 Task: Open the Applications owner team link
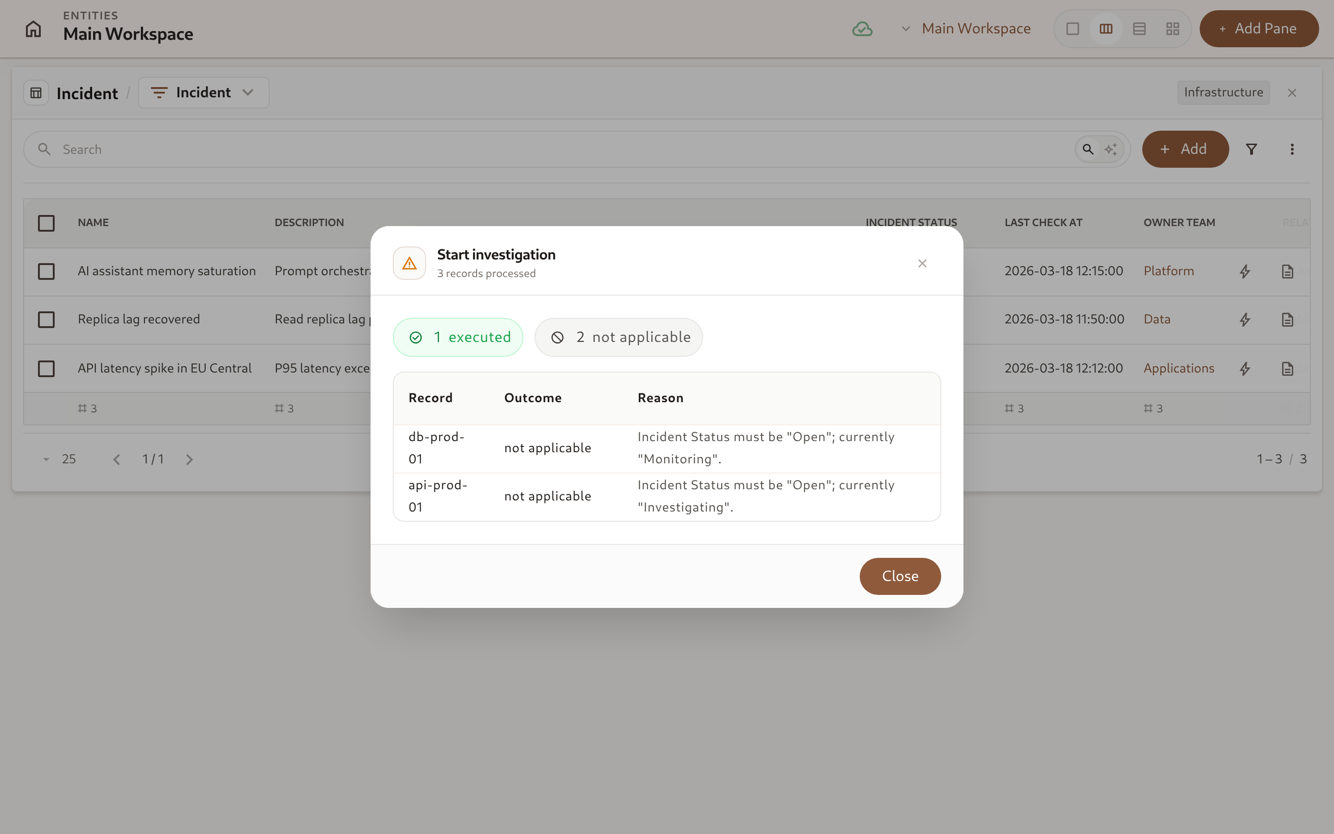point(1178,368)
